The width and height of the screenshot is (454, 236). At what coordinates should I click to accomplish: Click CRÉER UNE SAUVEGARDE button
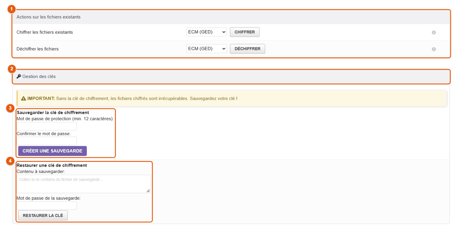coord(52,151)
